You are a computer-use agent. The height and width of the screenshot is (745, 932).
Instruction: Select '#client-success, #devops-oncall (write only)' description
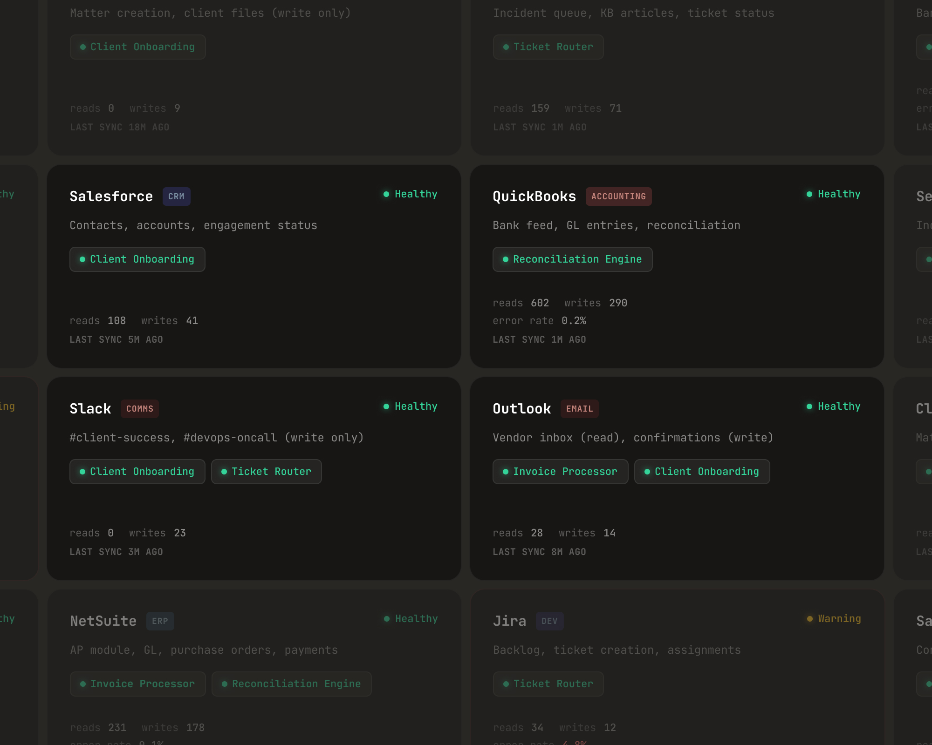217,438
